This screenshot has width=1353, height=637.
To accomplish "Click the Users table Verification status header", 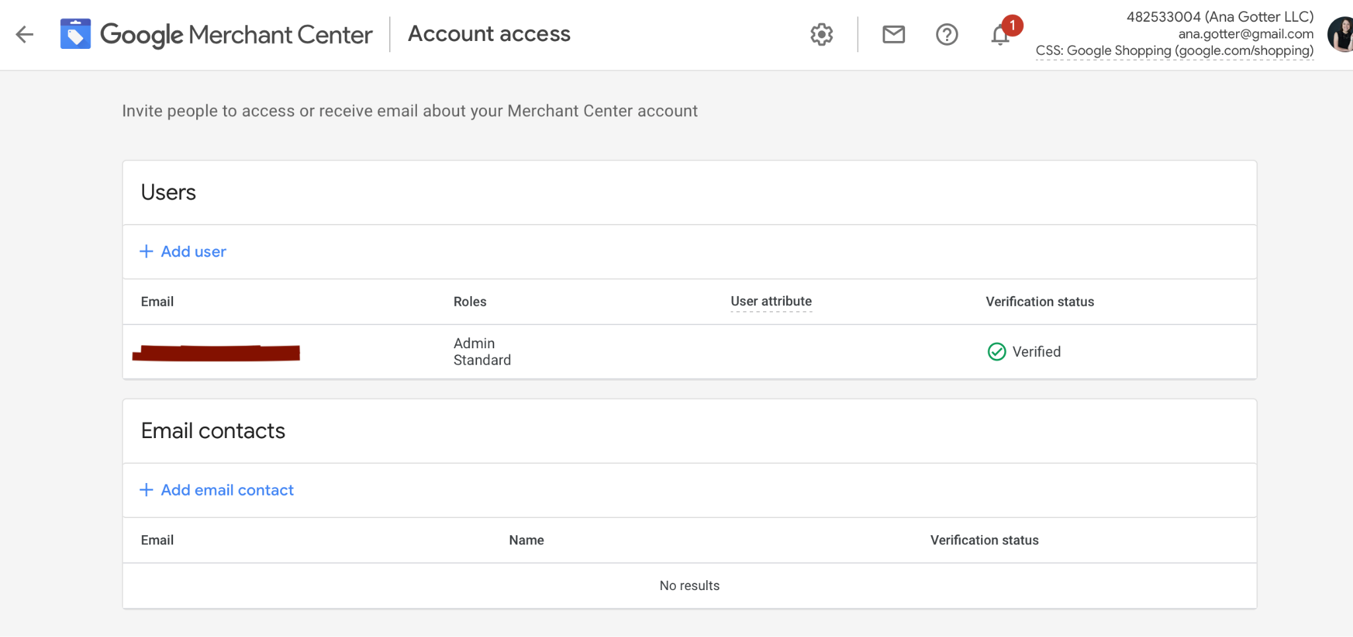I will pos(1040,301).
